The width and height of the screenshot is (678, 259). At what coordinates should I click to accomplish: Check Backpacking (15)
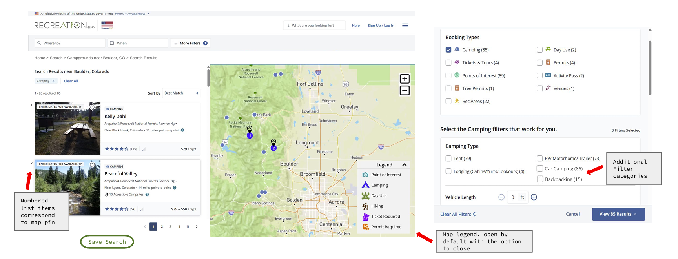(x=540, y=179)
